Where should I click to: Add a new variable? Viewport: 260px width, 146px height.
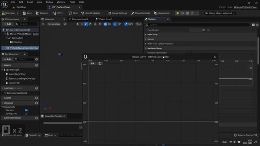37,103
